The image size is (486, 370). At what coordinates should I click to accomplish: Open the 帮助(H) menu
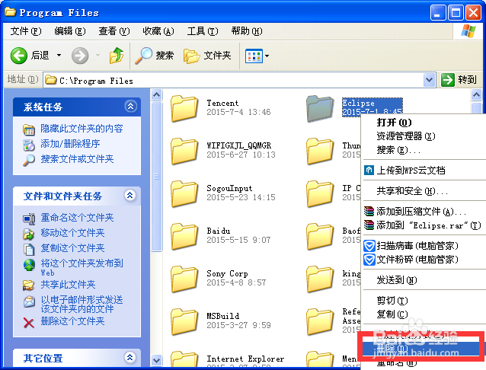(246, 31)
